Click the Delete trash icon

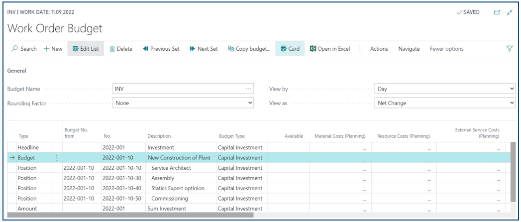point(112,49)
